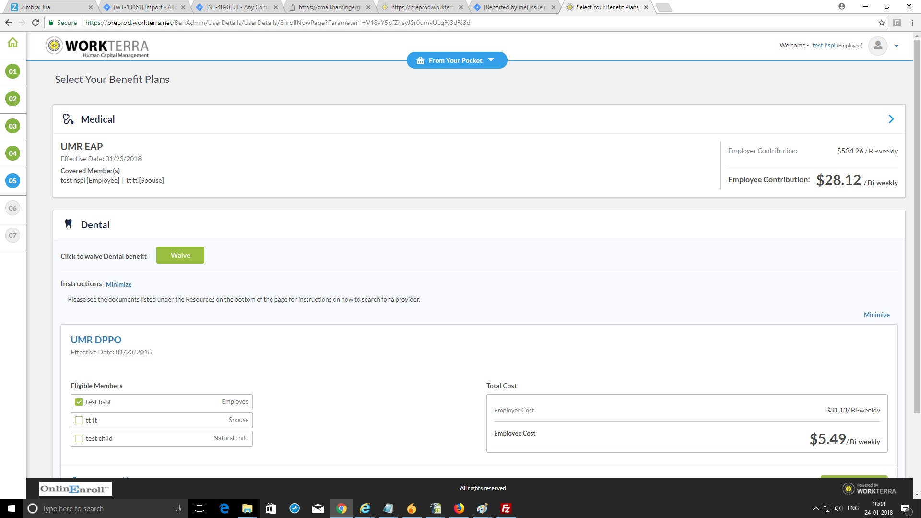Open new browser tab button
The image size is (921, 518).
(664, 7)
